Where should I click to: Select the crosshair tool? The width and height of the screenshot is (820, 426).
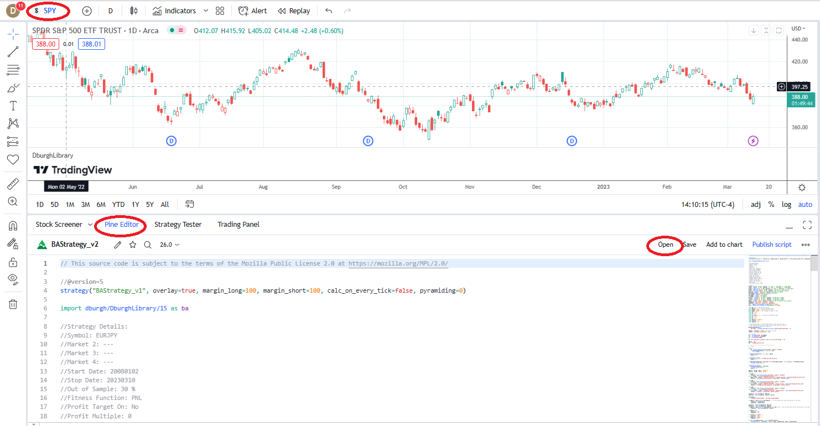(x=13, y=34)
